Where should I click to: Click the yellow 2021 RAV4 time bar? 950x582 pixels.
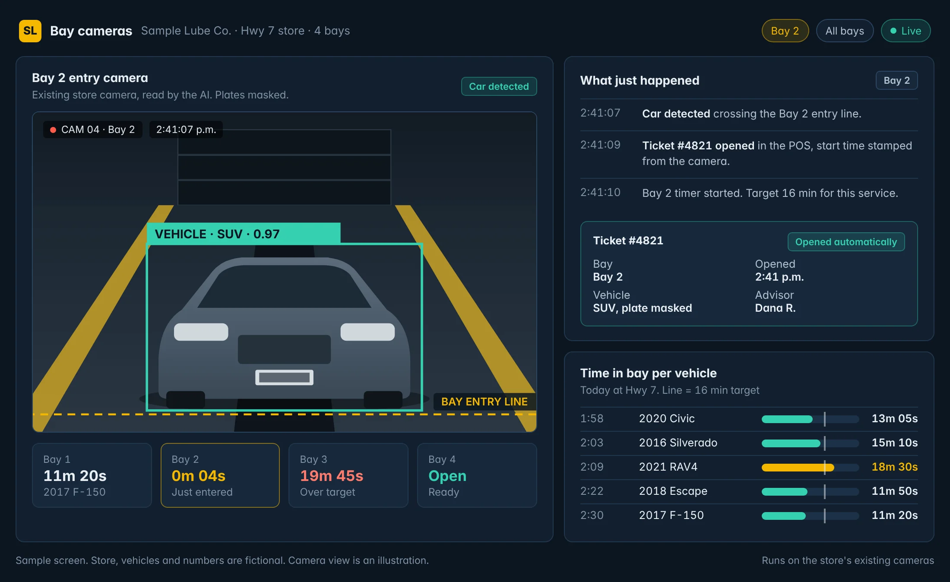810,467
